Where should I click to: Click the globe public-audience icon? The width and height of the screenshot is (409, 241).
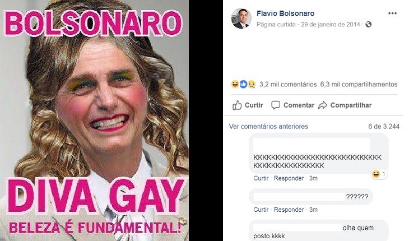(x=368, y=25)
